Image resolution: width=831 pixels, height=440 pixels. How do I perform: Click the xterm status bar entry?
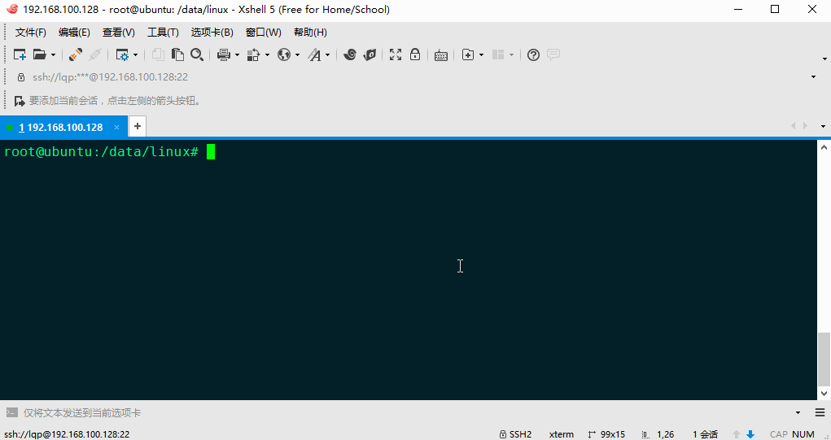point(562,434)
